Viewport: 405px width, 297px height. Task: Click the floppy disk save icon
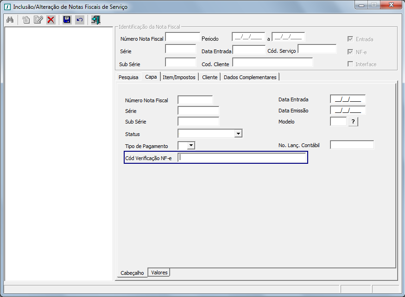click(x=67, y=20)
